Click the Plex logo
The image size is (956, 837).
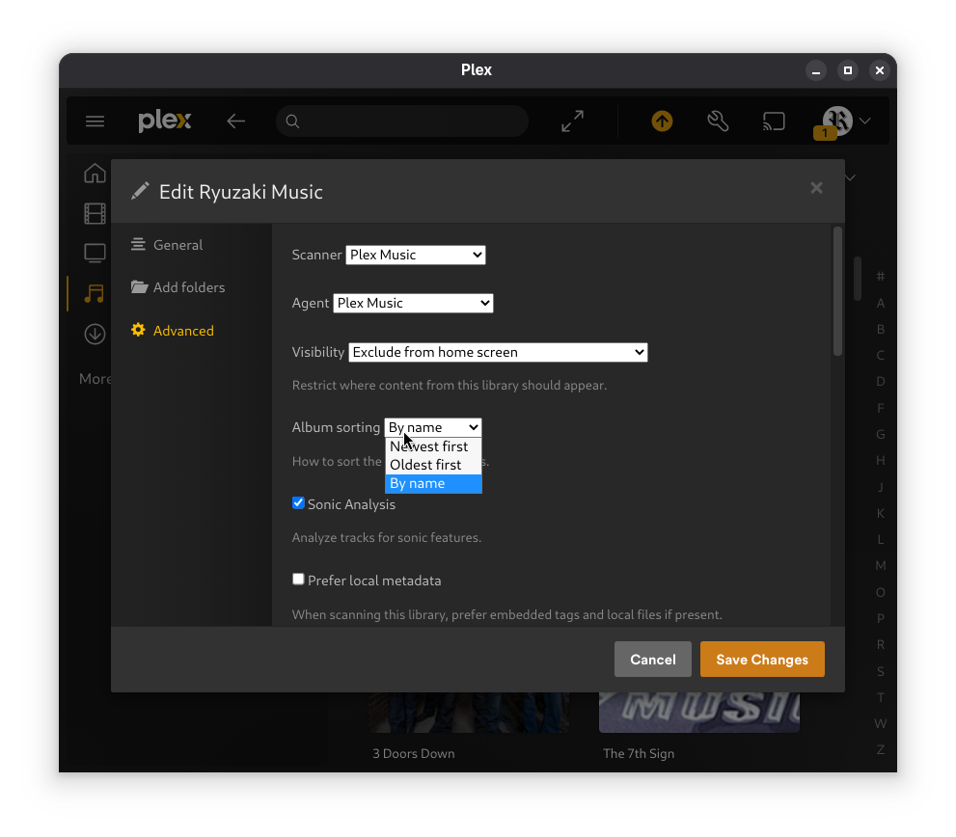165,121
